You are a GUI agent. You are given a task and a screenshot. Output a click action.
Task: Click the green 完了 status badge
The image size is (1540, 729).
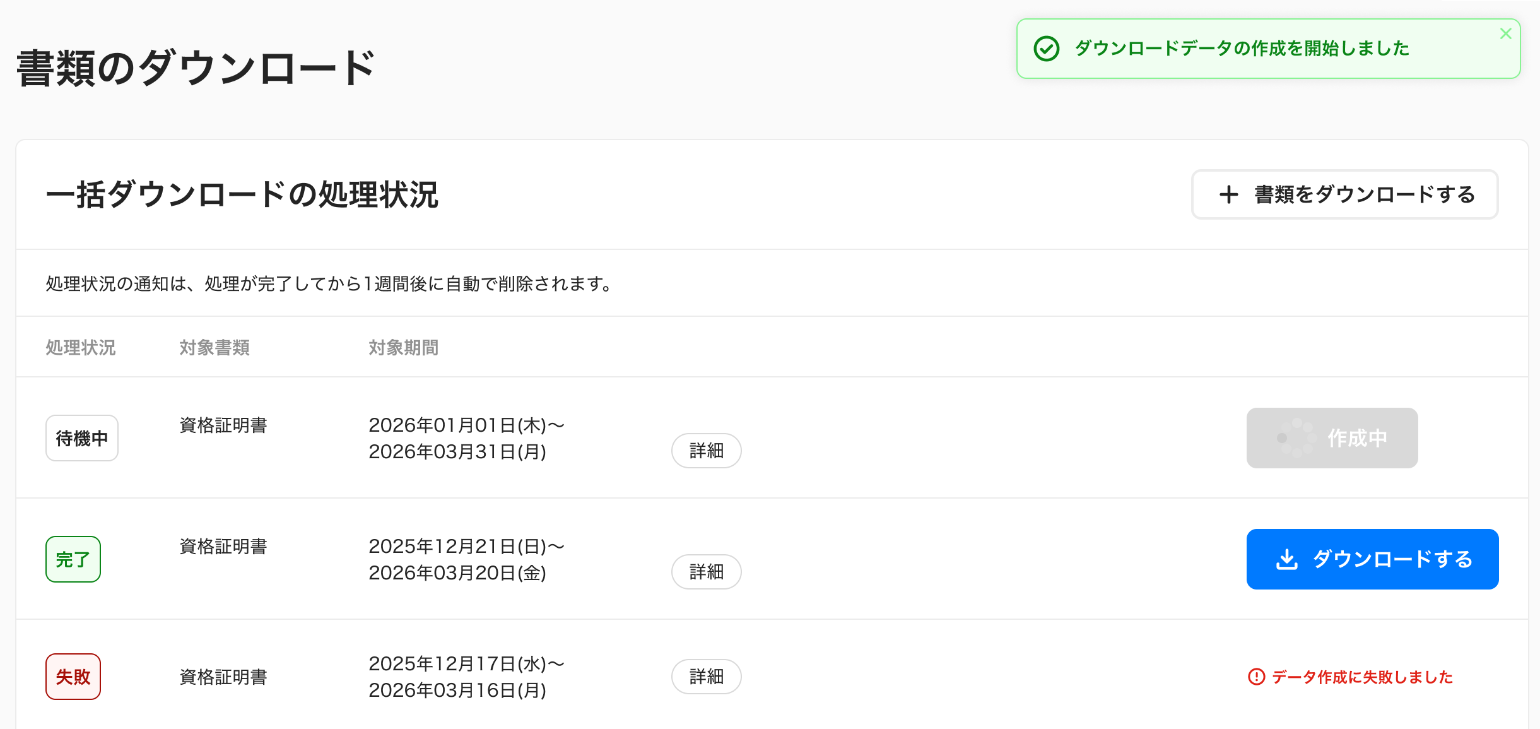click(73, 559)
